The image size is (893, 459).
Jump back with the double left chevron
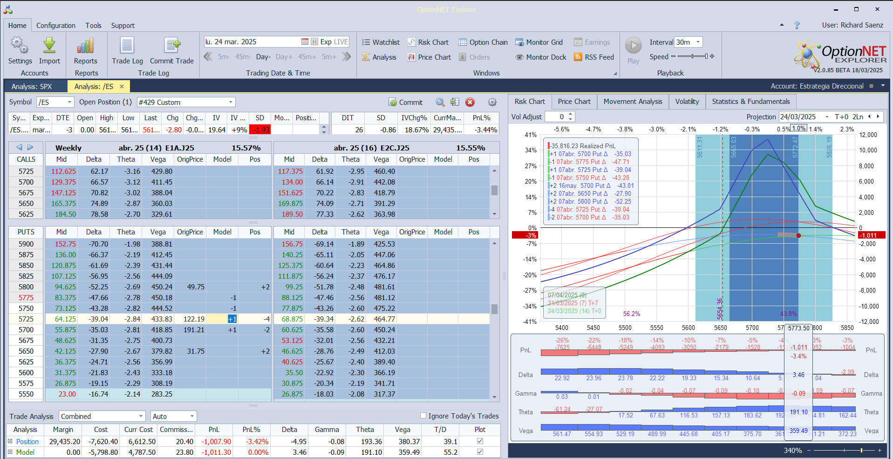(208, 57)
